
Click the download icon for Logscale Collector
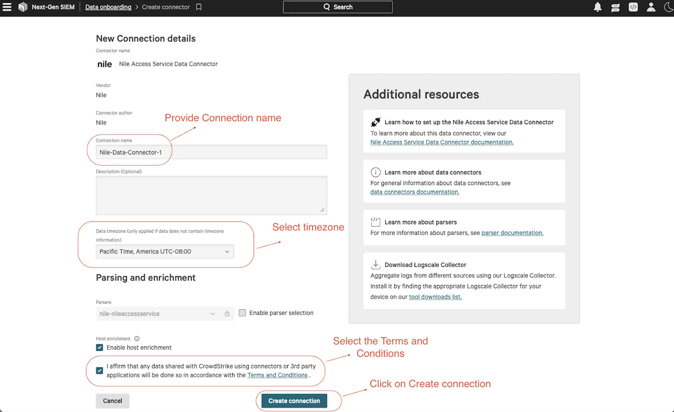tap(375, 264)
